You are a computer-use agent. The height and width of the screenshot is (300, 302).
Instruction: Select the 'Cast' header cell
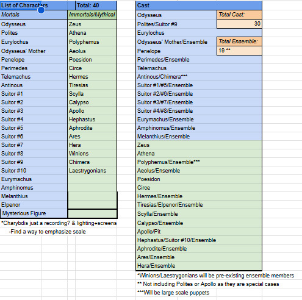pyautogui.click(x=199, y=5)
